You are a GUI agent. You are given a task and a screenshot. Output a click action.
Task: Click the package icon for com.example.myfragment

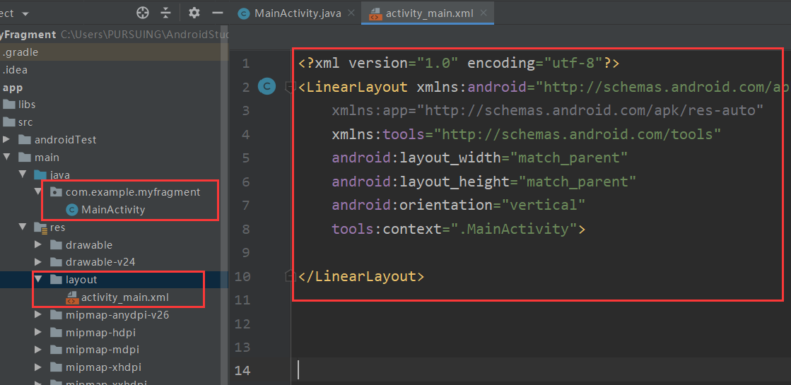pos(56,192)
